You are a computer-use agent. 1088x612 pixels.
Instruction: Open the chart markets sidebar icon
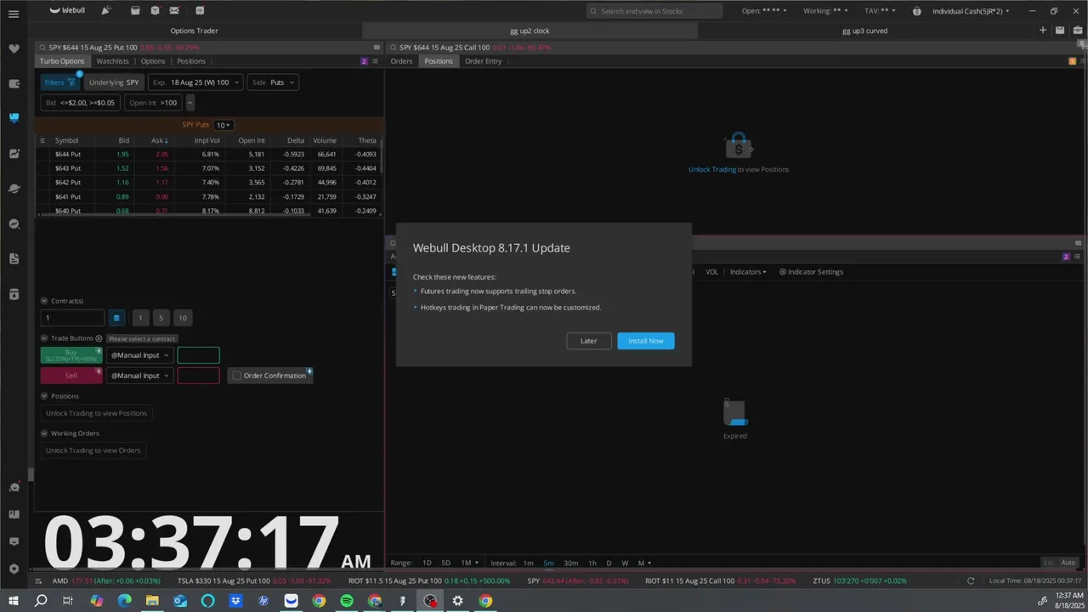[x=14, y=154]
